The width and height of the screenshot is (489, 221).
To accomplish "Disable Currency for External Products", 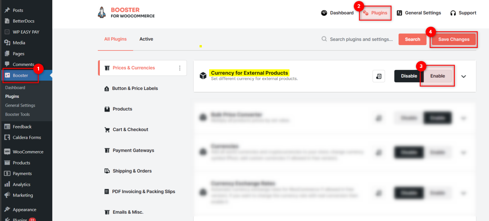I will coord(409,76).
